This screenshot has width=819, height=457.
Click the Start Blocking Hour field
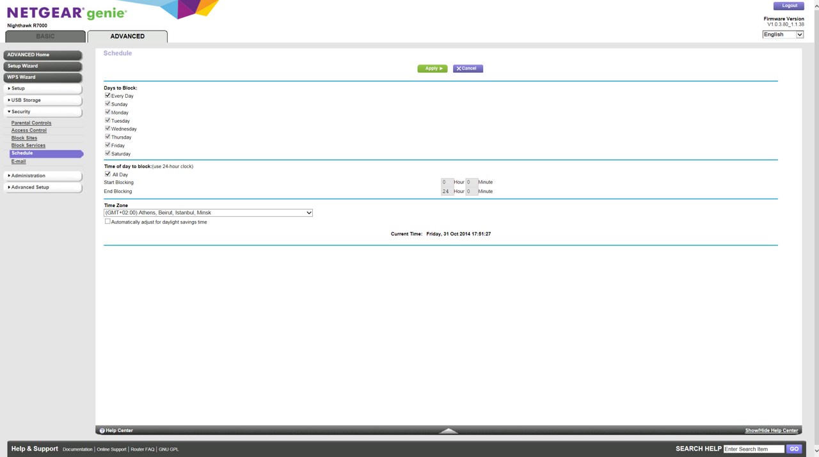447,182
